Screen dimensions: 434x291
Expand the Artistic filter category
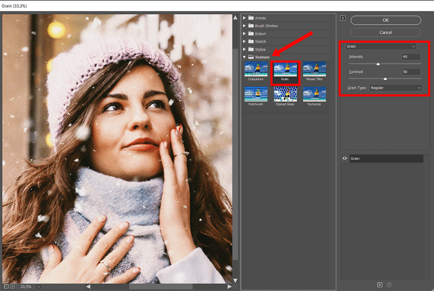point(245,18)
